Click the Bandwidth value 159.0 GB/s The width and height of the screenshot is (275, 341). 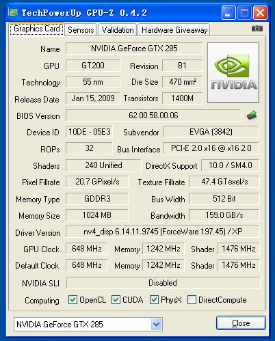click(x=224, y=215)
